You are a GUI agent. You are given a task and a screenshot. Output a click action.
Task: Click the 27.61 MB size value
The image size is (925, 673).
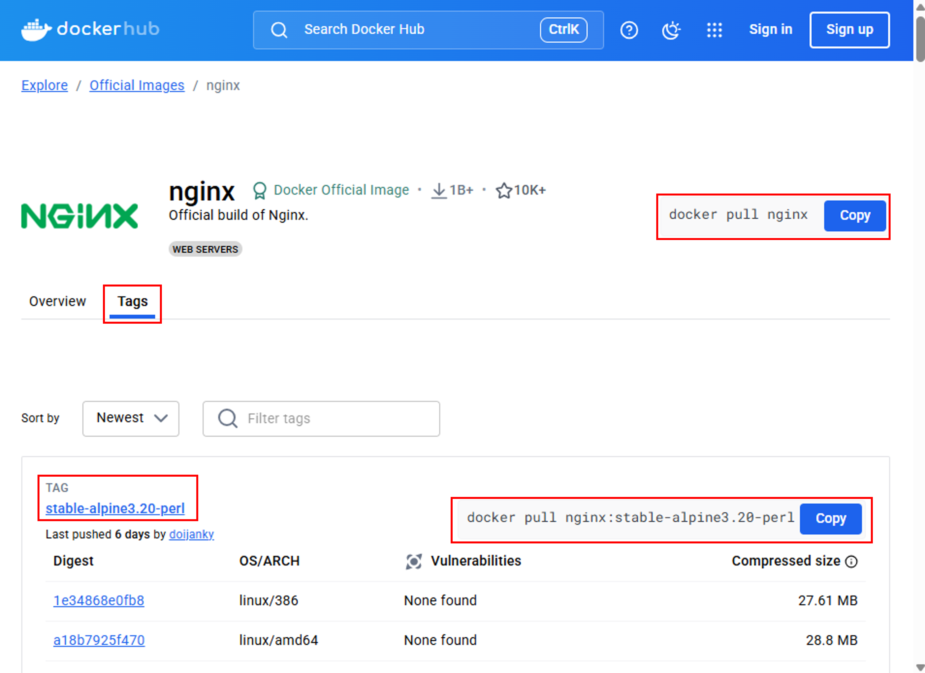pos(827,601)
